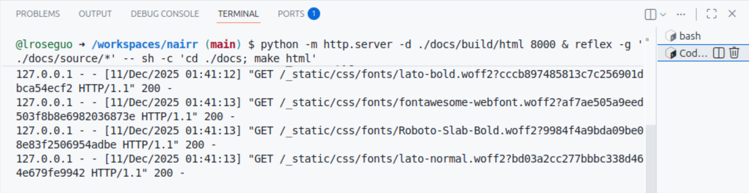
Task: Split the Cod... terminal
Action: click(718, 53)
